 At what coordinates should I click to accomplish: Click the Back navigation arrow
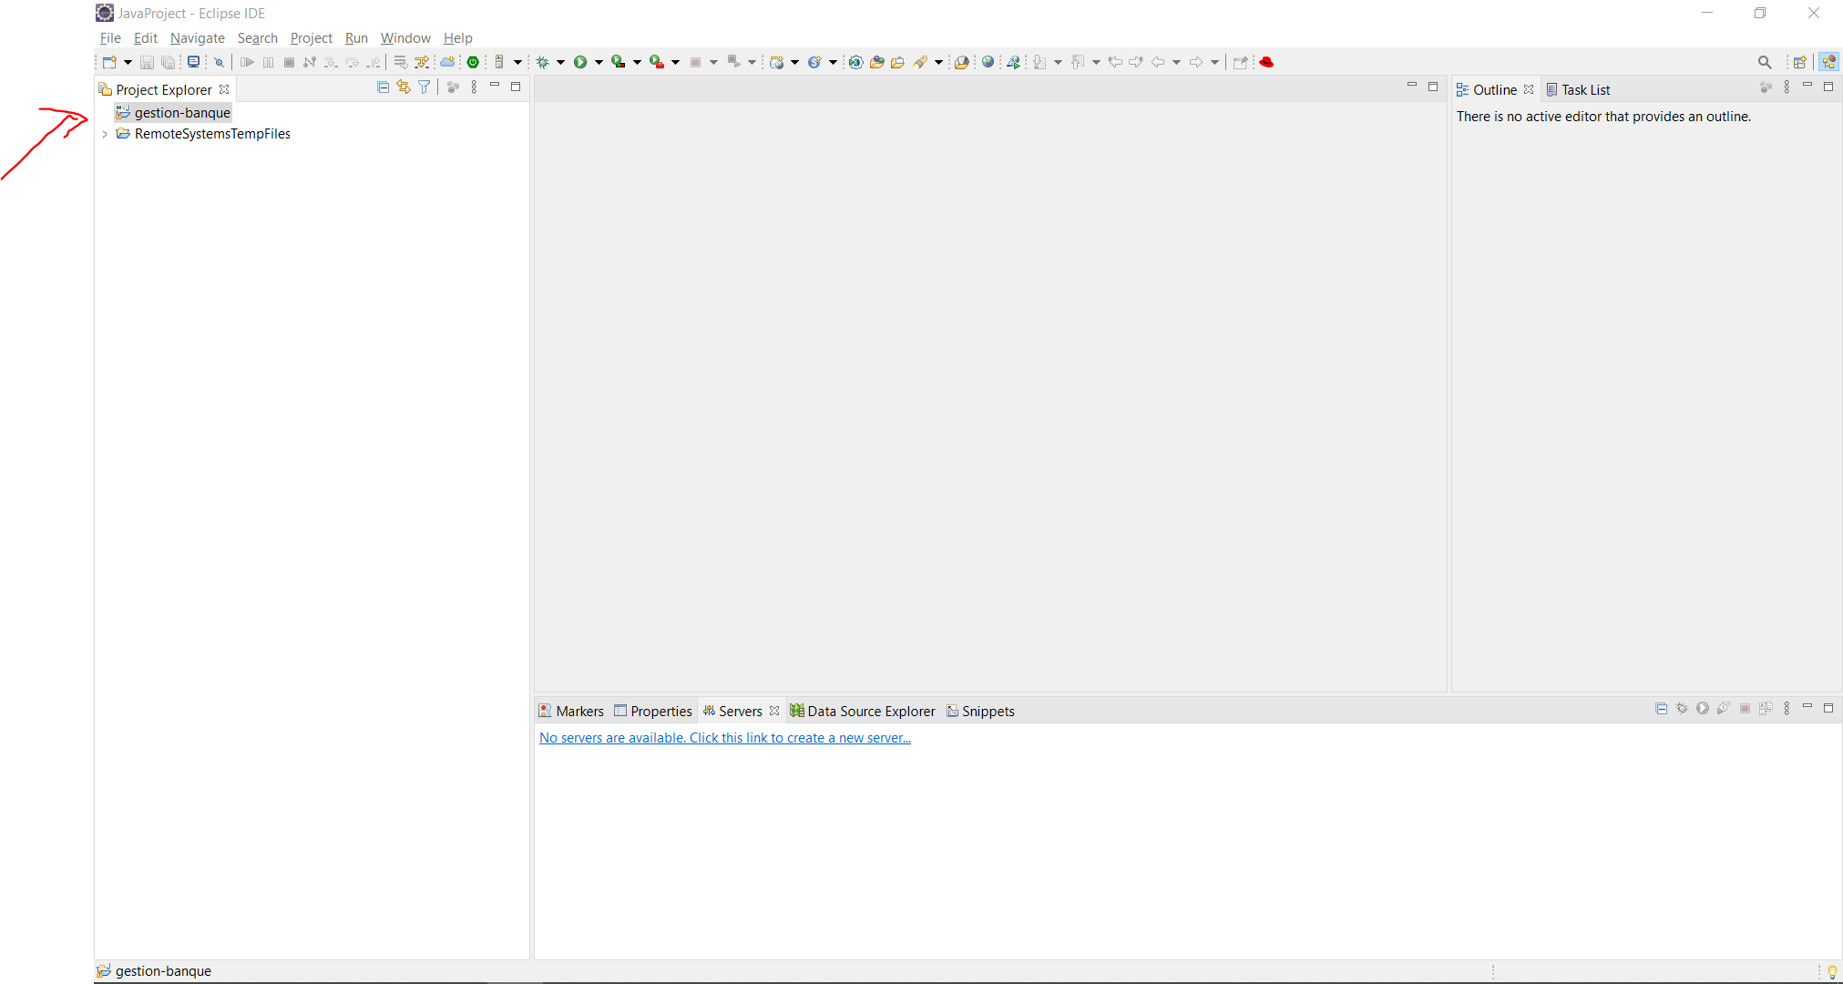(1158, 62)
